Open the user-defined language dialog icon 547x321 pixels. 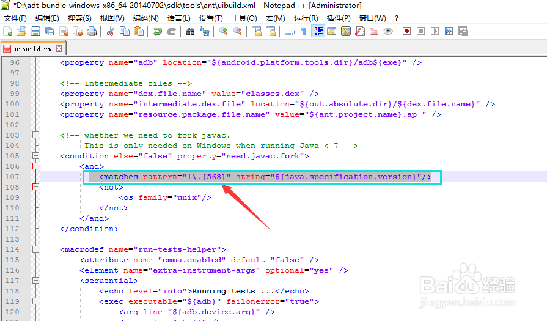(332, 31)
